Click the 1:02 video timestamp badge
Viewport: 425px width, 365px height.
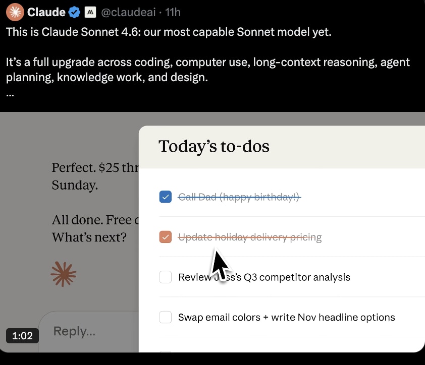point(22,336)
